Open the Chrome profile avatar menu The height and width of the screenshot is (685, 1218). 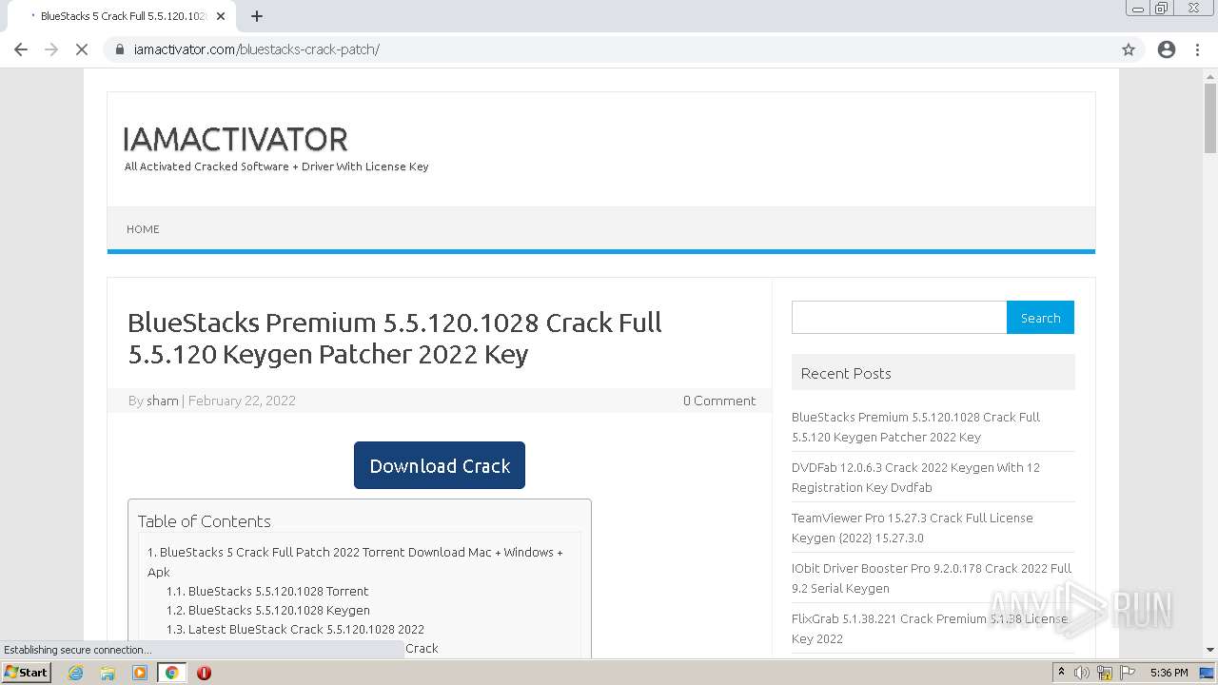[1167, 49]
